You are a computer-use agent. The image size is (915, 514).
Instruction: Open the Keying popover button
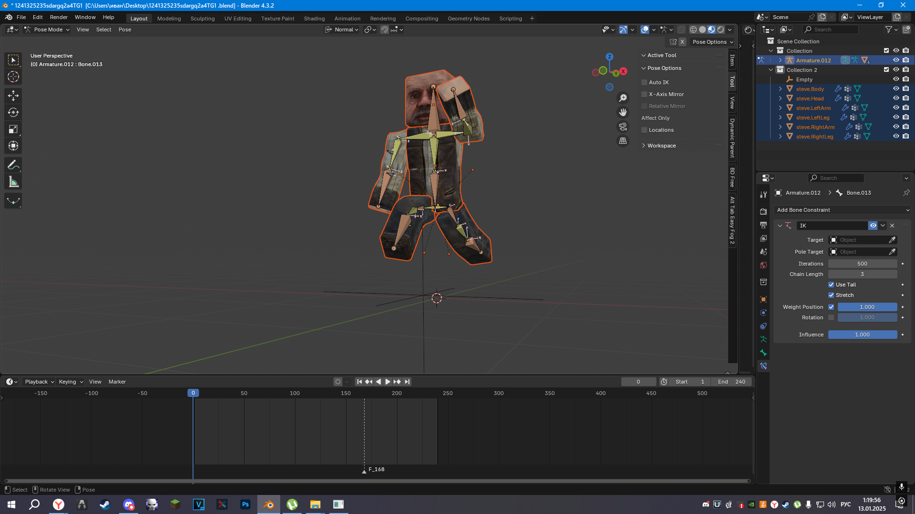click(71, 382)
